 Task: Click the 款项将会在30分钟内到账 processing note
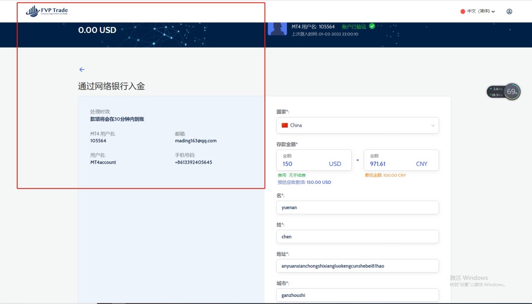click(x=117, y=119)
